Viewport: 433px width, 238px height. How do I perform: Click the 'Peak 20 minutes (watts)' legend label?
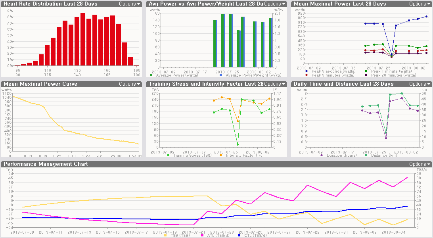[394, 75]
